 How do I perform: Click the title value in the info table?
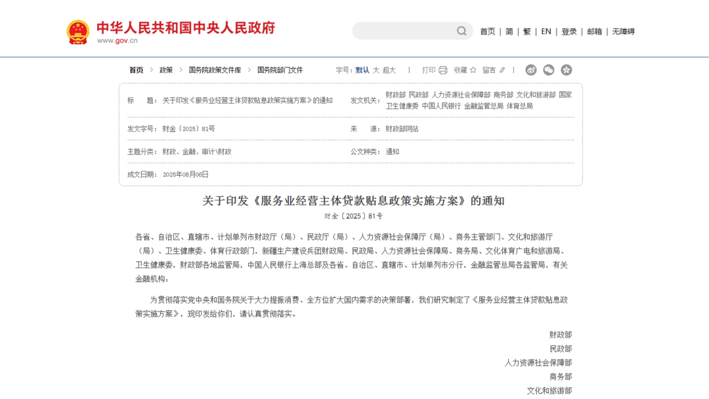[x=247, y=100]
